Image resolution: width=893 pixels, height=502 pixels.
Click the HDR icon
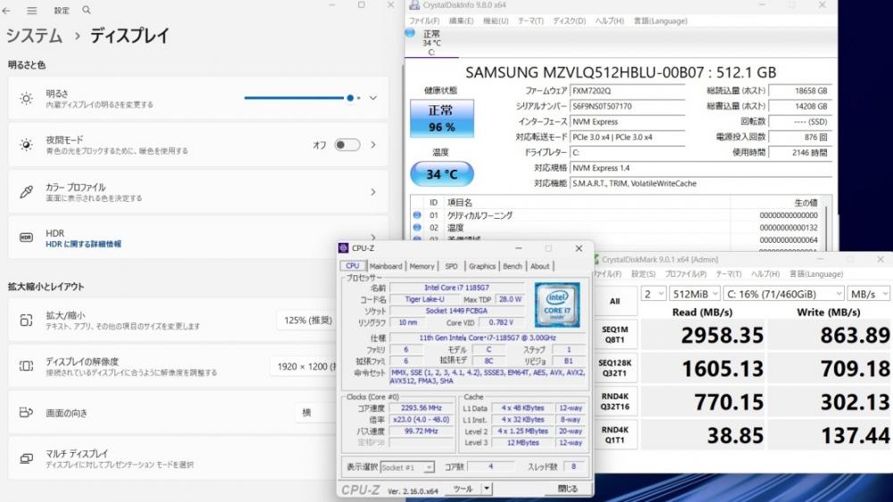26,238
